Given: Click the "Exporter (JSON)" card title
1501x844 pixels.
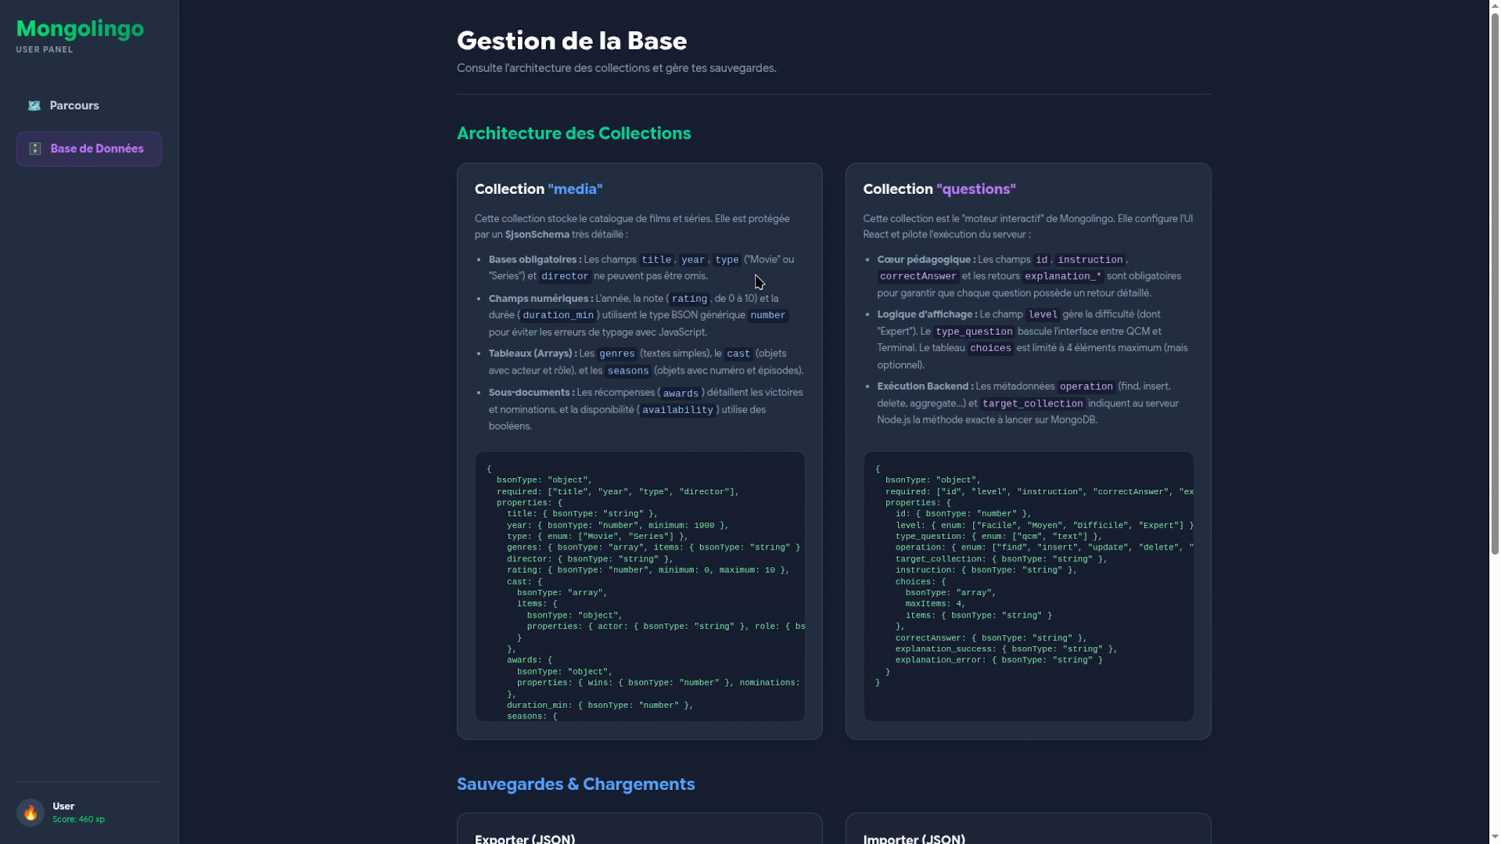Looking at the screenshot, I should (525, 839).
